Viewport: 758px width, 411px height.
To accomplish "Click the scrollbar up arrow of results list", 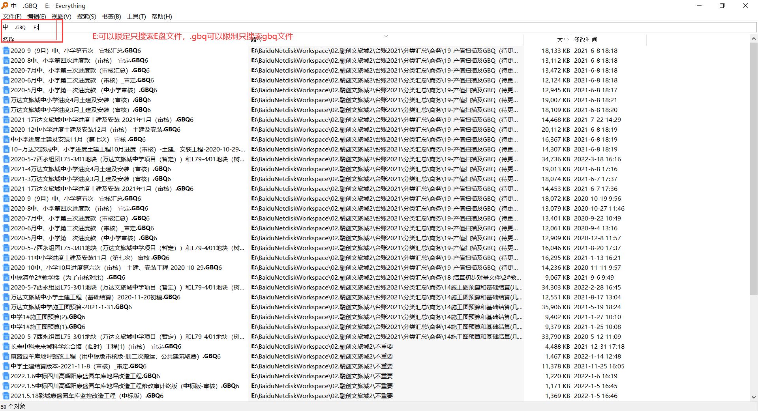I will click(x=754, y=39).
